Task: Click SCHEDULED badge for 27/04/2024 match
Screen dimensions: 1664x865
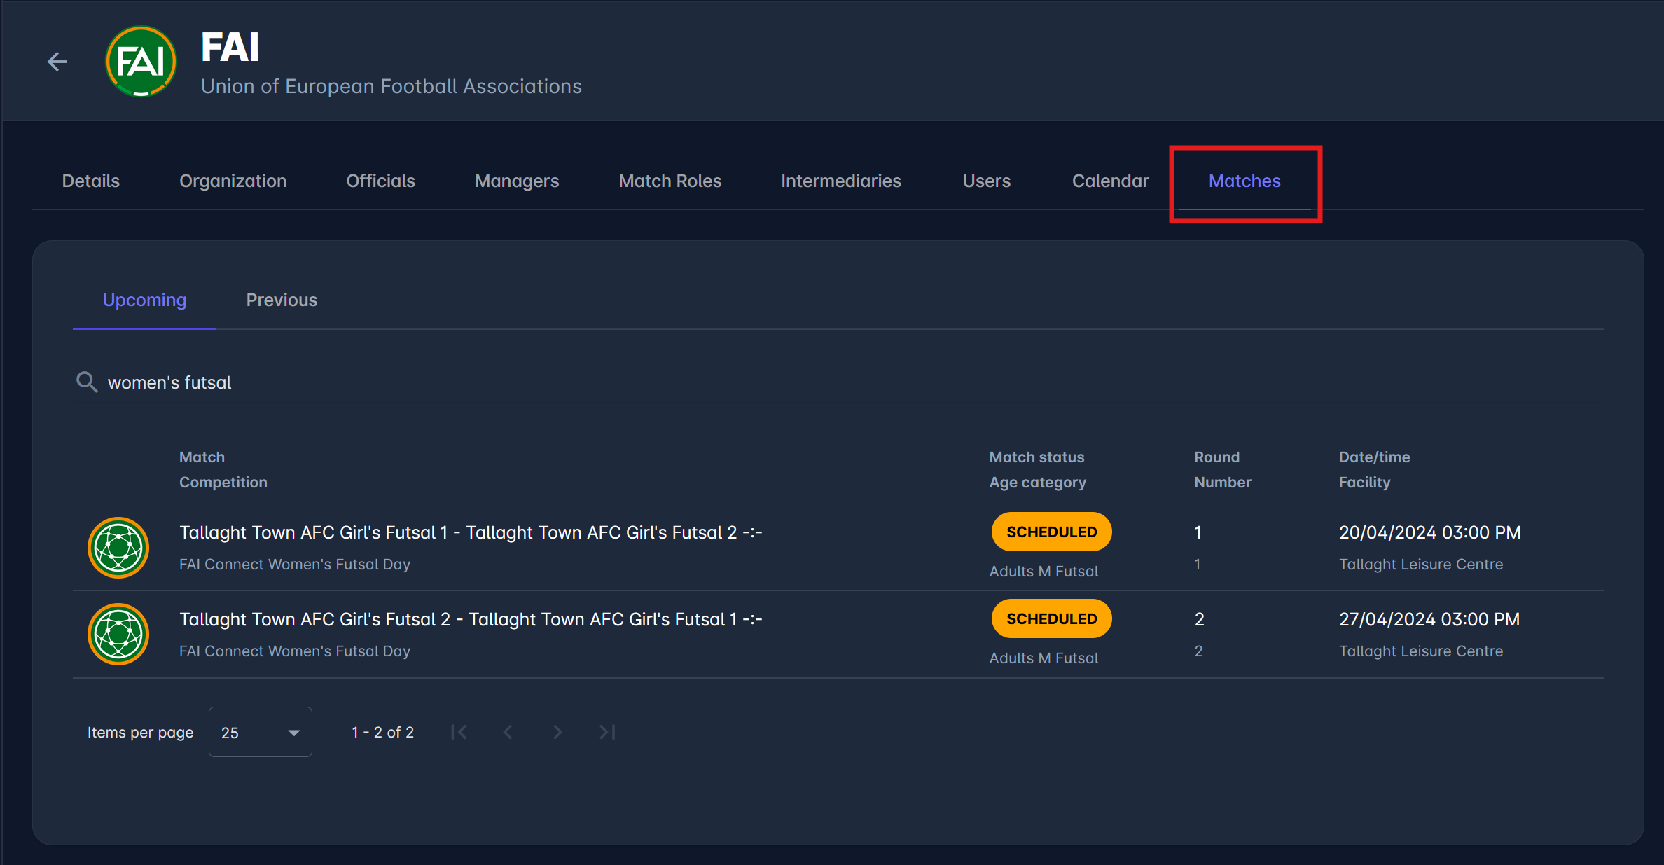Action: [1052, 619]
